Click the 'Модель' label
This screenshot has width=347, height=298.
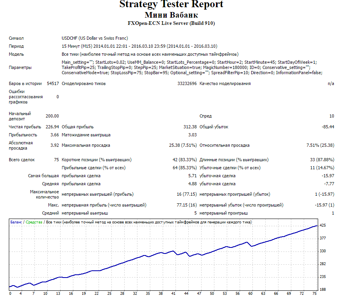16,54
